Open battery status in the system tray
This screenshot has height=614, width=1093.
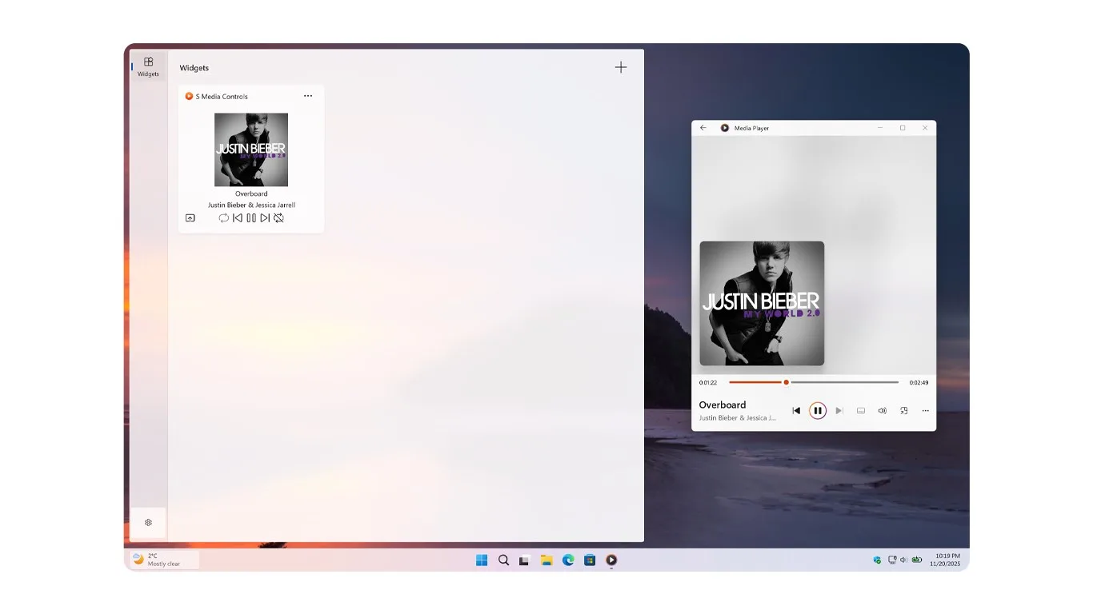tap(917, 560)
